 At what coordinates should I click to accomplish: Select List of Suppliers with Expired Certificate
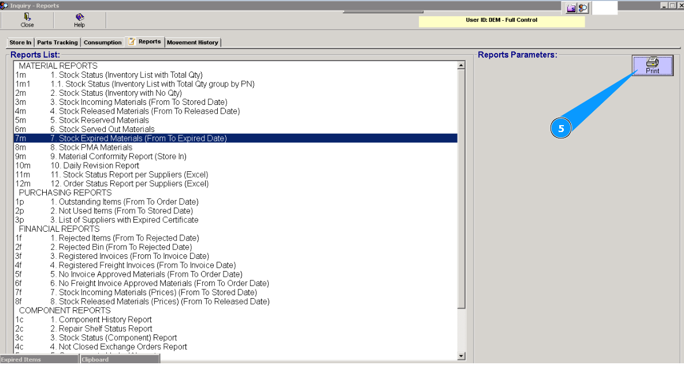(x=236, y=220)
